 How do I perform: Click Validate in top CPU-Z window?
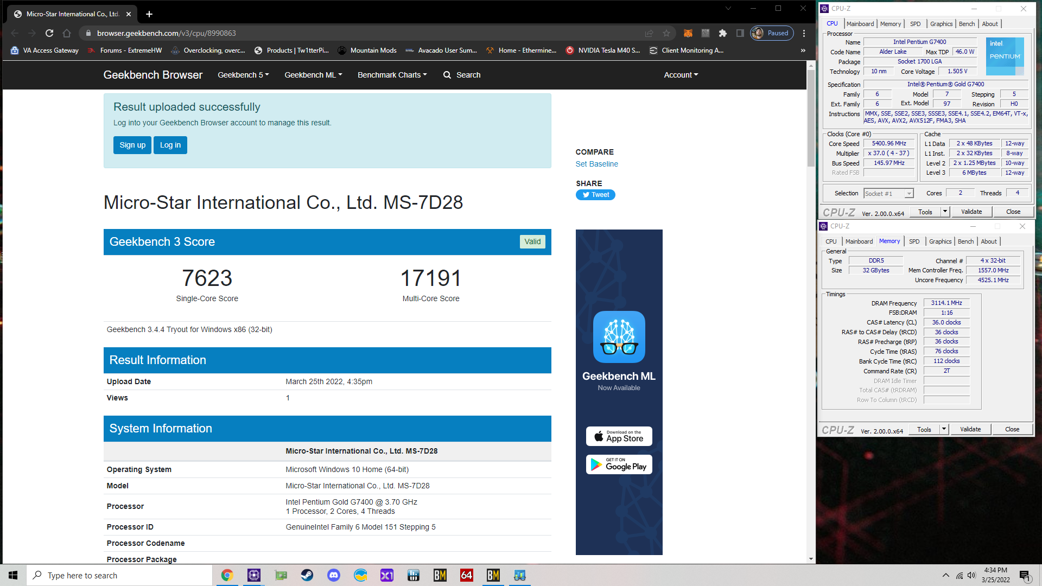pyautogui.click(x=971, y=212)
